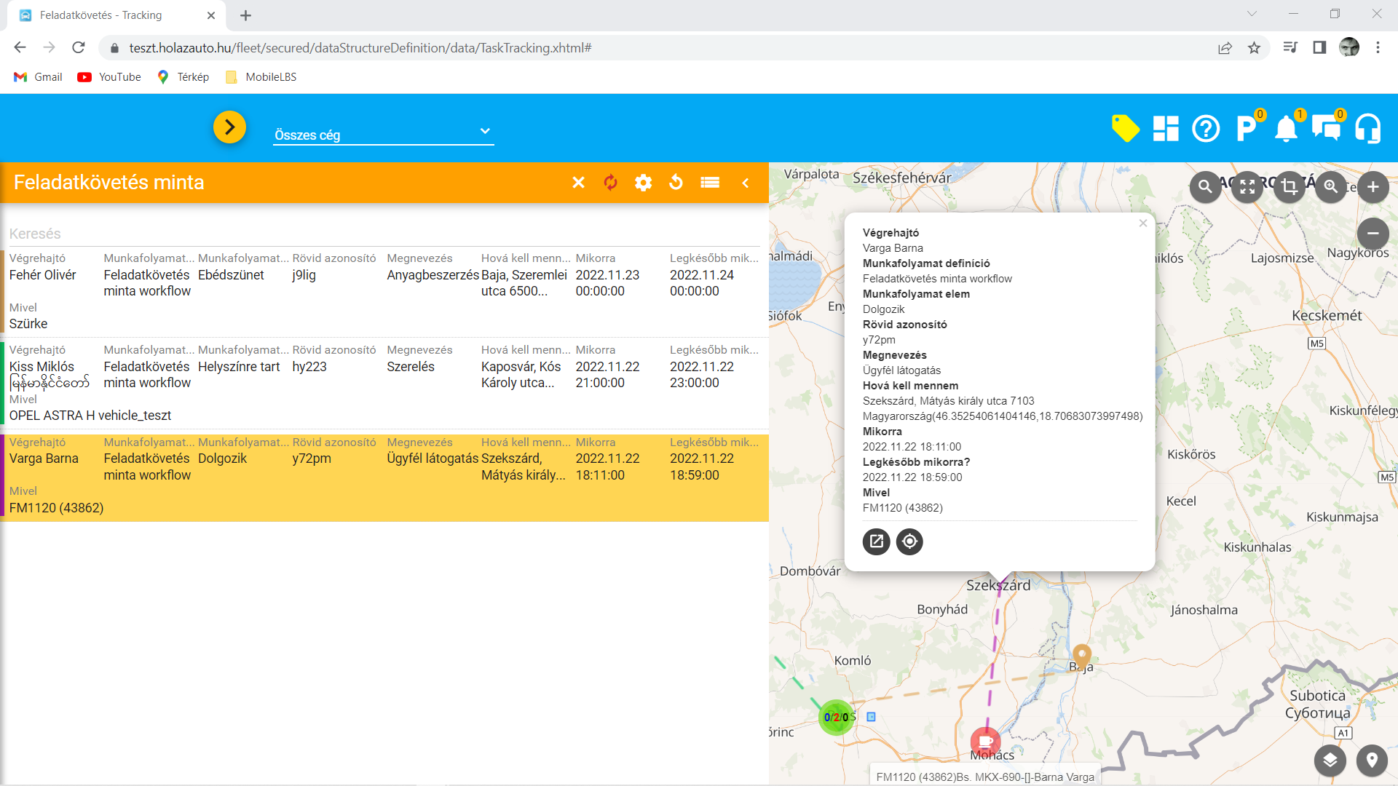
Task: Open task in new window icon in popup
Action: pos(876,541)
